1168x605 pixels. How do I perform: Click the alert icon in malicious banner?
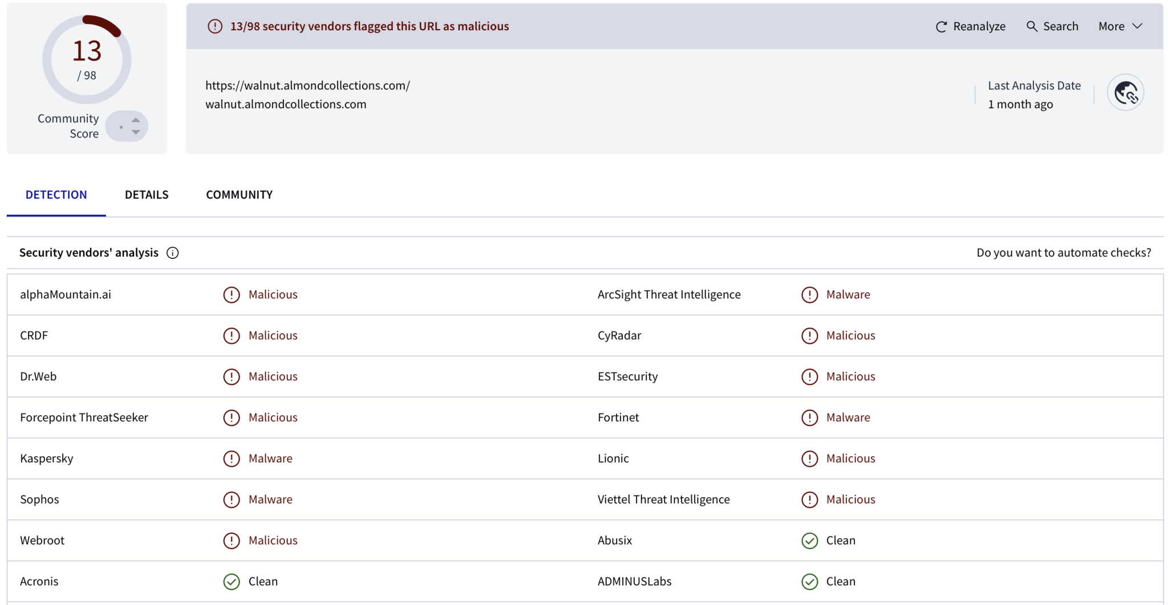pos(215,26)
